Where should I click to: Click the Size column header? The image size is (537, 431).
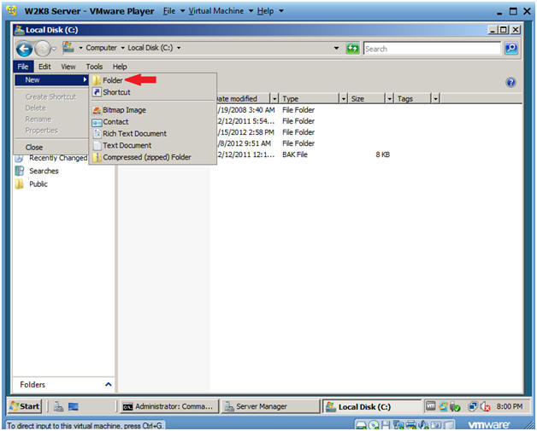[x=366, y=99]
